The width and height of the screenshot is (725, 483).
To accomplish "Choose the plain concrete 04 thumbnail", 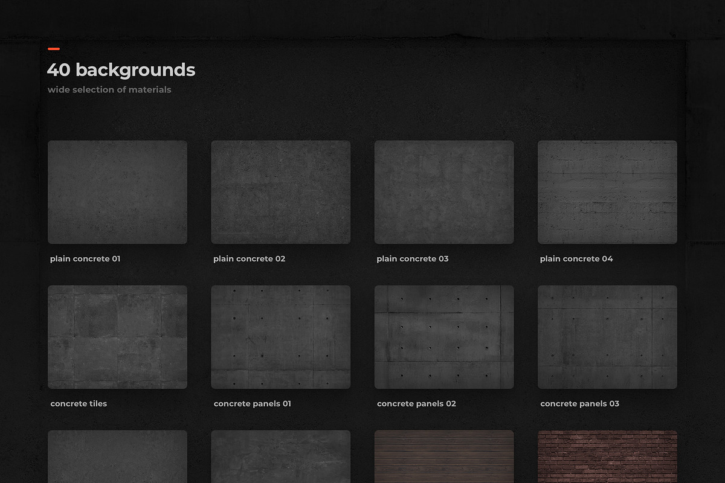I will pyautogui.click(x=607, y=192).
